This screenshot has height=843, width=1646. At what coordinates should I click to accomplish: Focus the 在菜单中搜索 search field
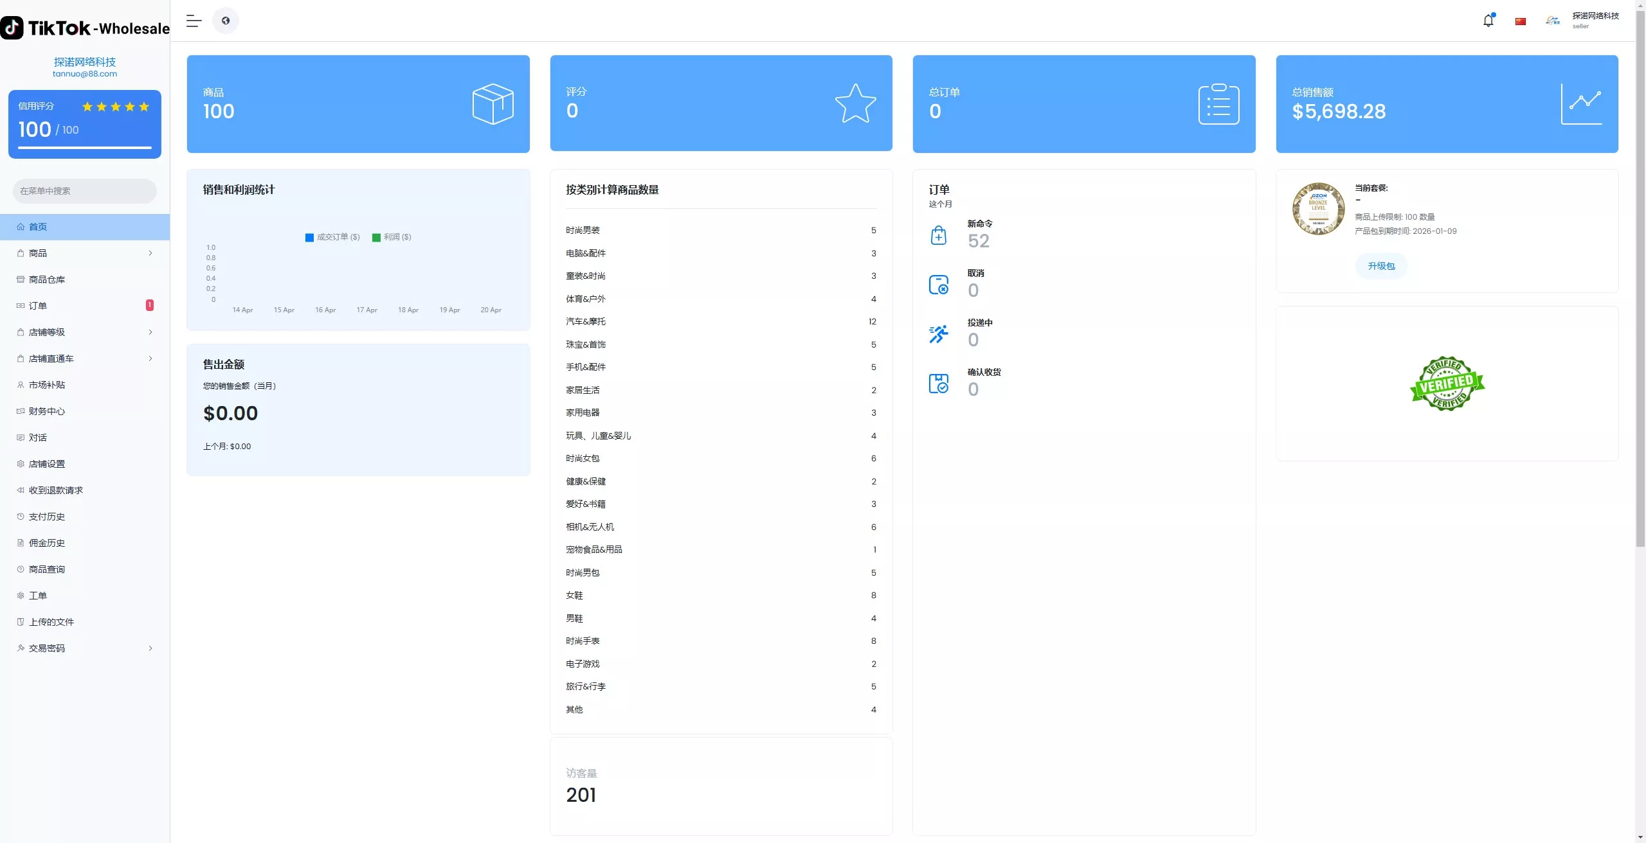point(85,191)
